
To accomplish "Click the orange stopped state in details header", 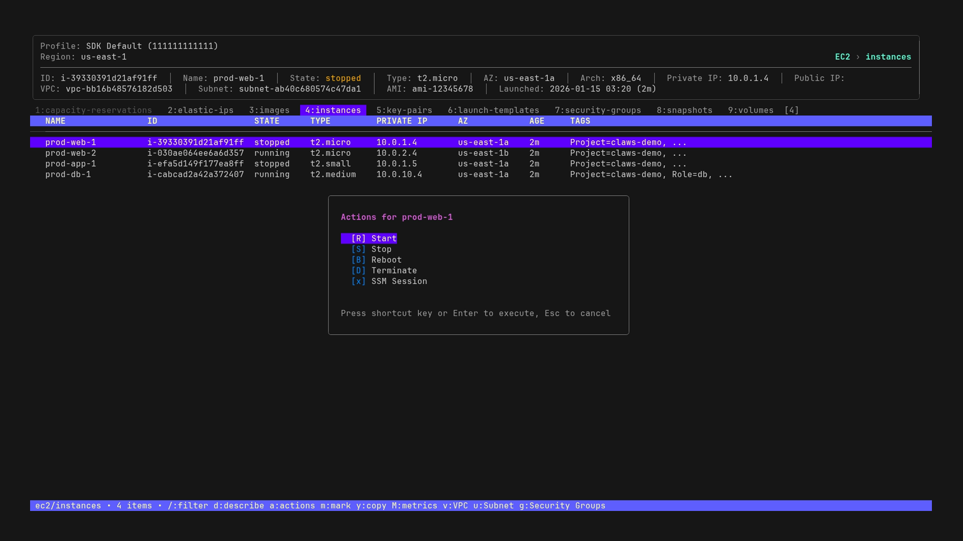I will click(x=343, y=78).
